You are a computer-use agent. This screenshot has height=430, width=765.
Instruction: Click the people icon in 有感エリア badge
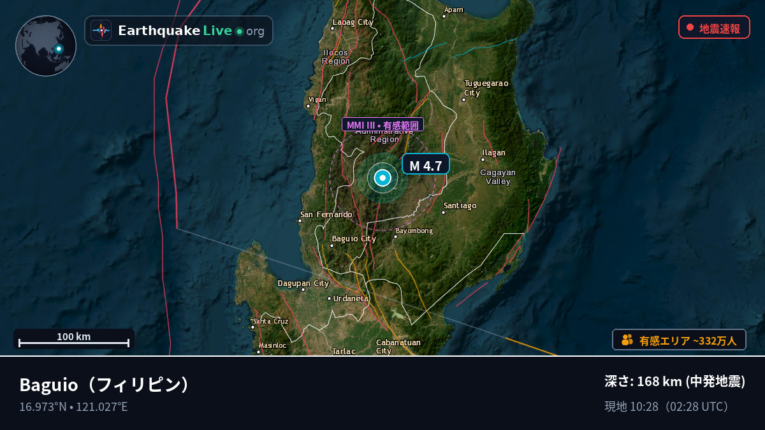pos(627,340)
